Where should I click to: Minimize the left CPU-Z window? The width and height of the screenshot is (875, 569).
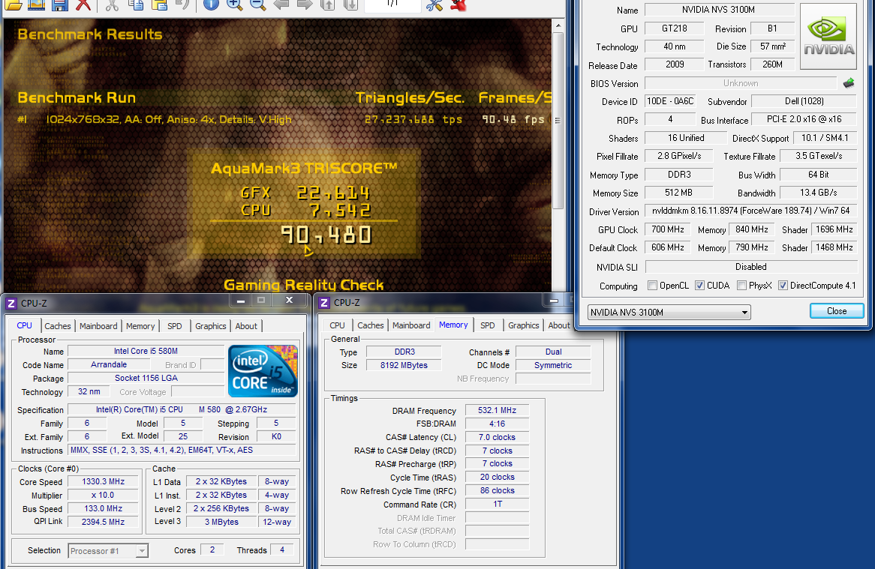coord(241,301)
